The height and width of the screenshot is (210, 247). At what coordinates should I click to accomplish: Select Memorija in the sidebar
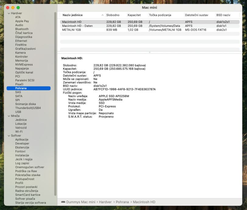point(21,61)
